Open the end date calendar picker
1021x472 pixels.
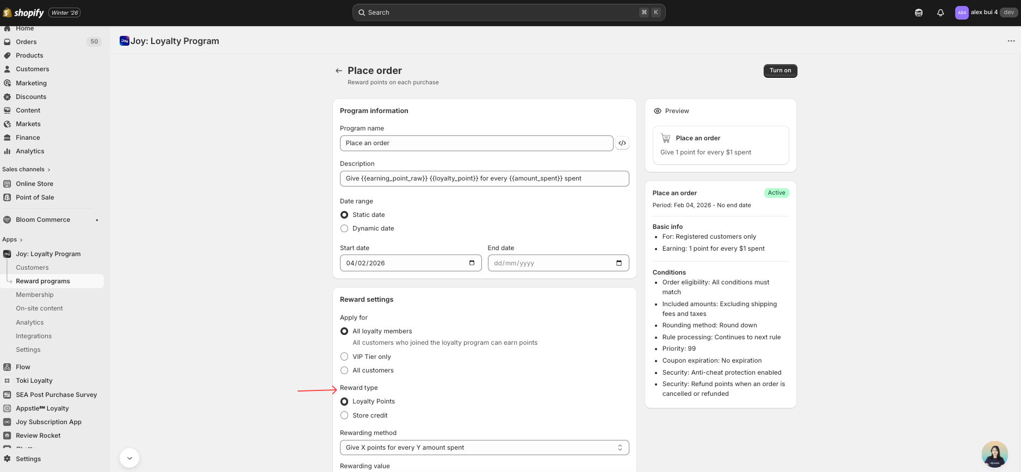coord(618,263)
